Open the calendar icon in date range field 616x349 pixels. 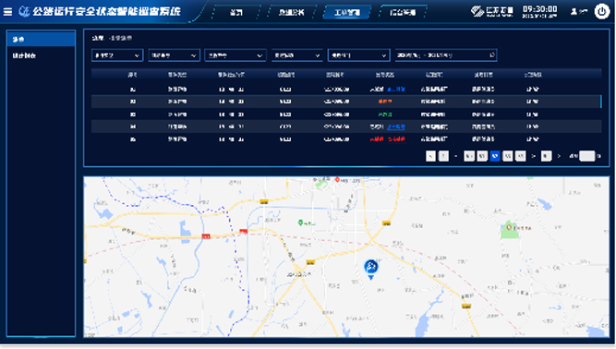pyautogui.click(x=492, y=55)
